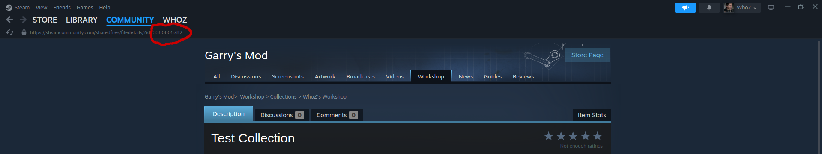Switch to Screenshots tab
The height and width of the screenshot is (154, 822).
288,76
